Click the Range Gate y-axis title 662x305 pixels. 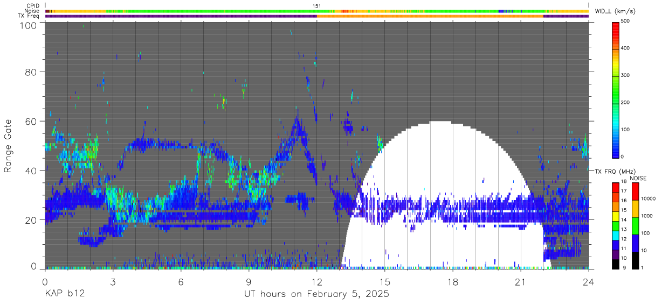(8, 145)
